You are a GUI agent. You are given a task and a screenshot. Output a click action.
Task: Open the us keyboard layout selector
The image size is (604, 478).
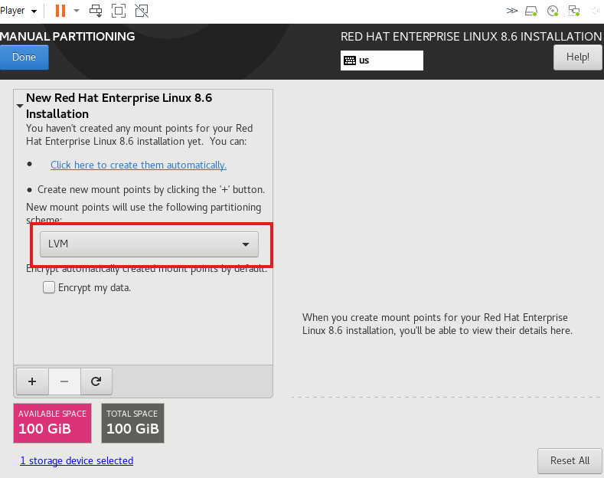[x=382, y=61]
